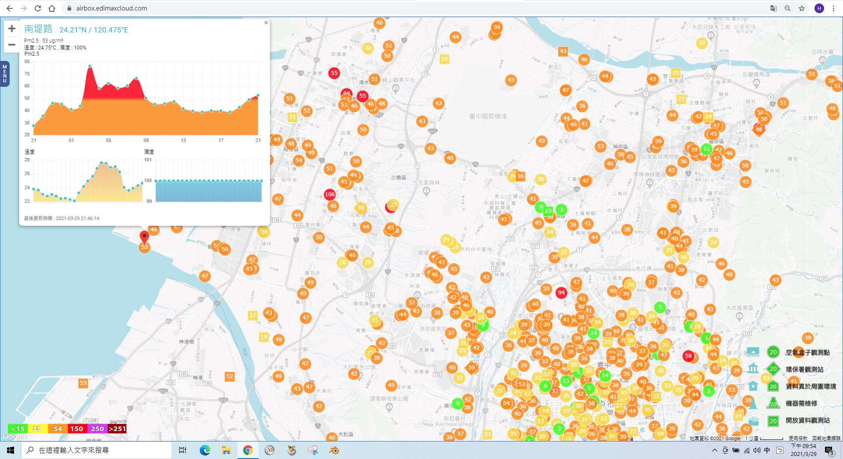
Task: Click the house legend icon
Action: 753,386
